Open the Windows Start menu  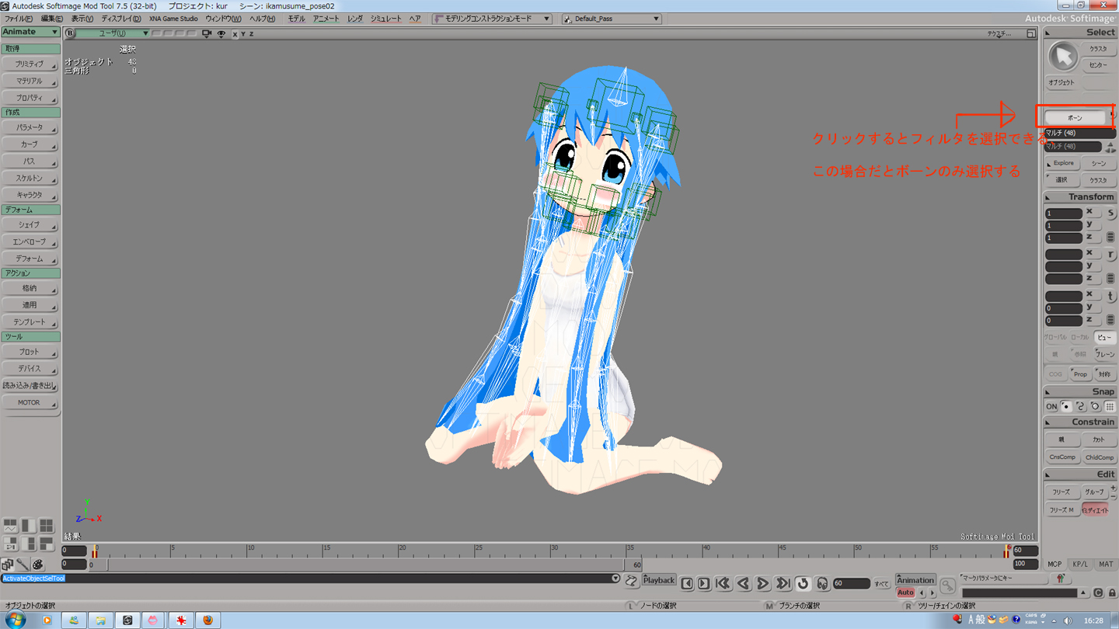(x=15, y=620)
